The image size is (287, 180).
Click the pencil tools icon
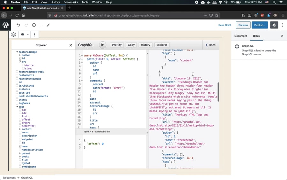[48, 25]
